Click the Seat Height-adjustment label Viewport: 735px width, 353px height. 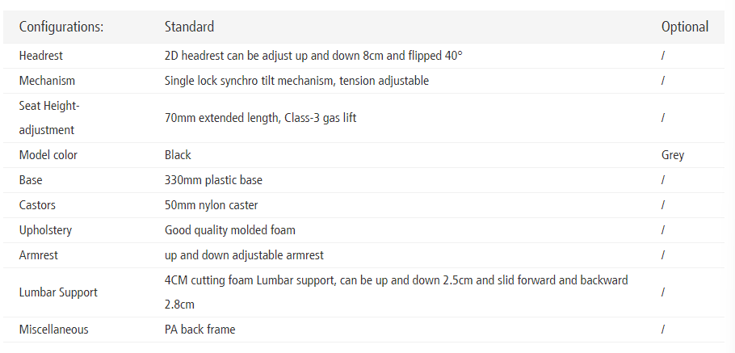(x=49, y=118)
